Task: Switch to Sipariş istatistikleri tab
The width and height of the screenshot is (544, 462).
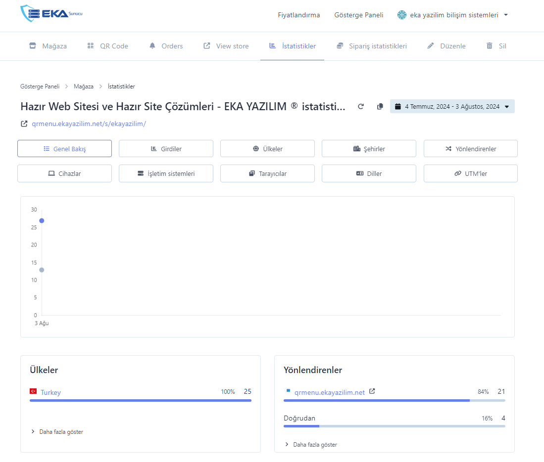Action: pos(371,46)
